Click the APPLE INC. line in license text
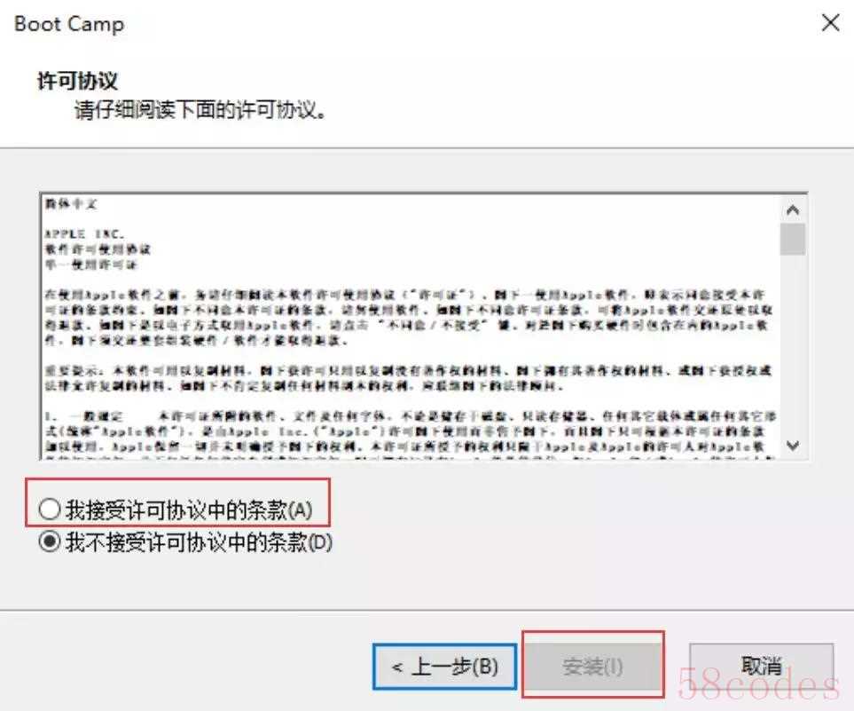The width and height of the screenshot is (854, 711). point(84,234)
